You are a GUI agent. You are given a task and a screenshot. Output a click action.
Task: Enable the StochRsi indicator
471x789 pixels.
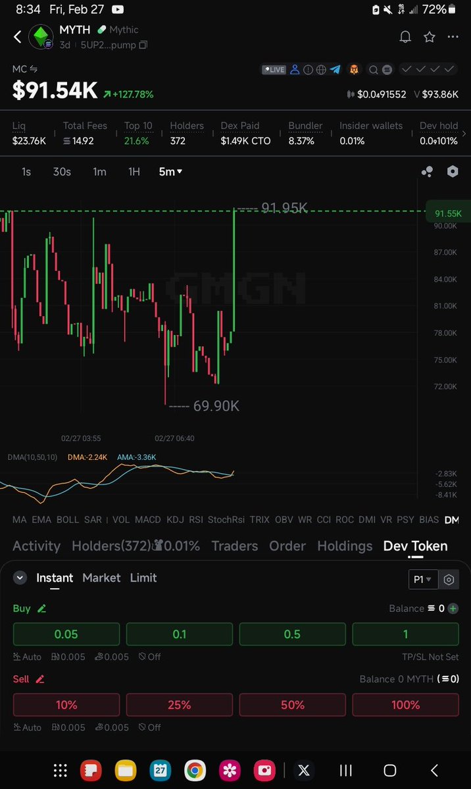point(226,520)
